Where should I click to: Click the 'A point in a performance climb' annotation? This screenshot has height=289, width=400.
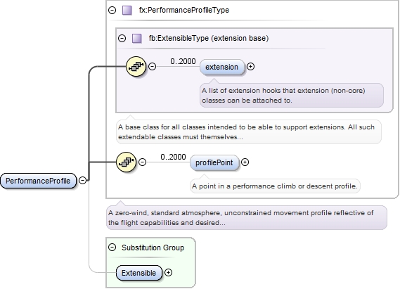tap(275, 186)
